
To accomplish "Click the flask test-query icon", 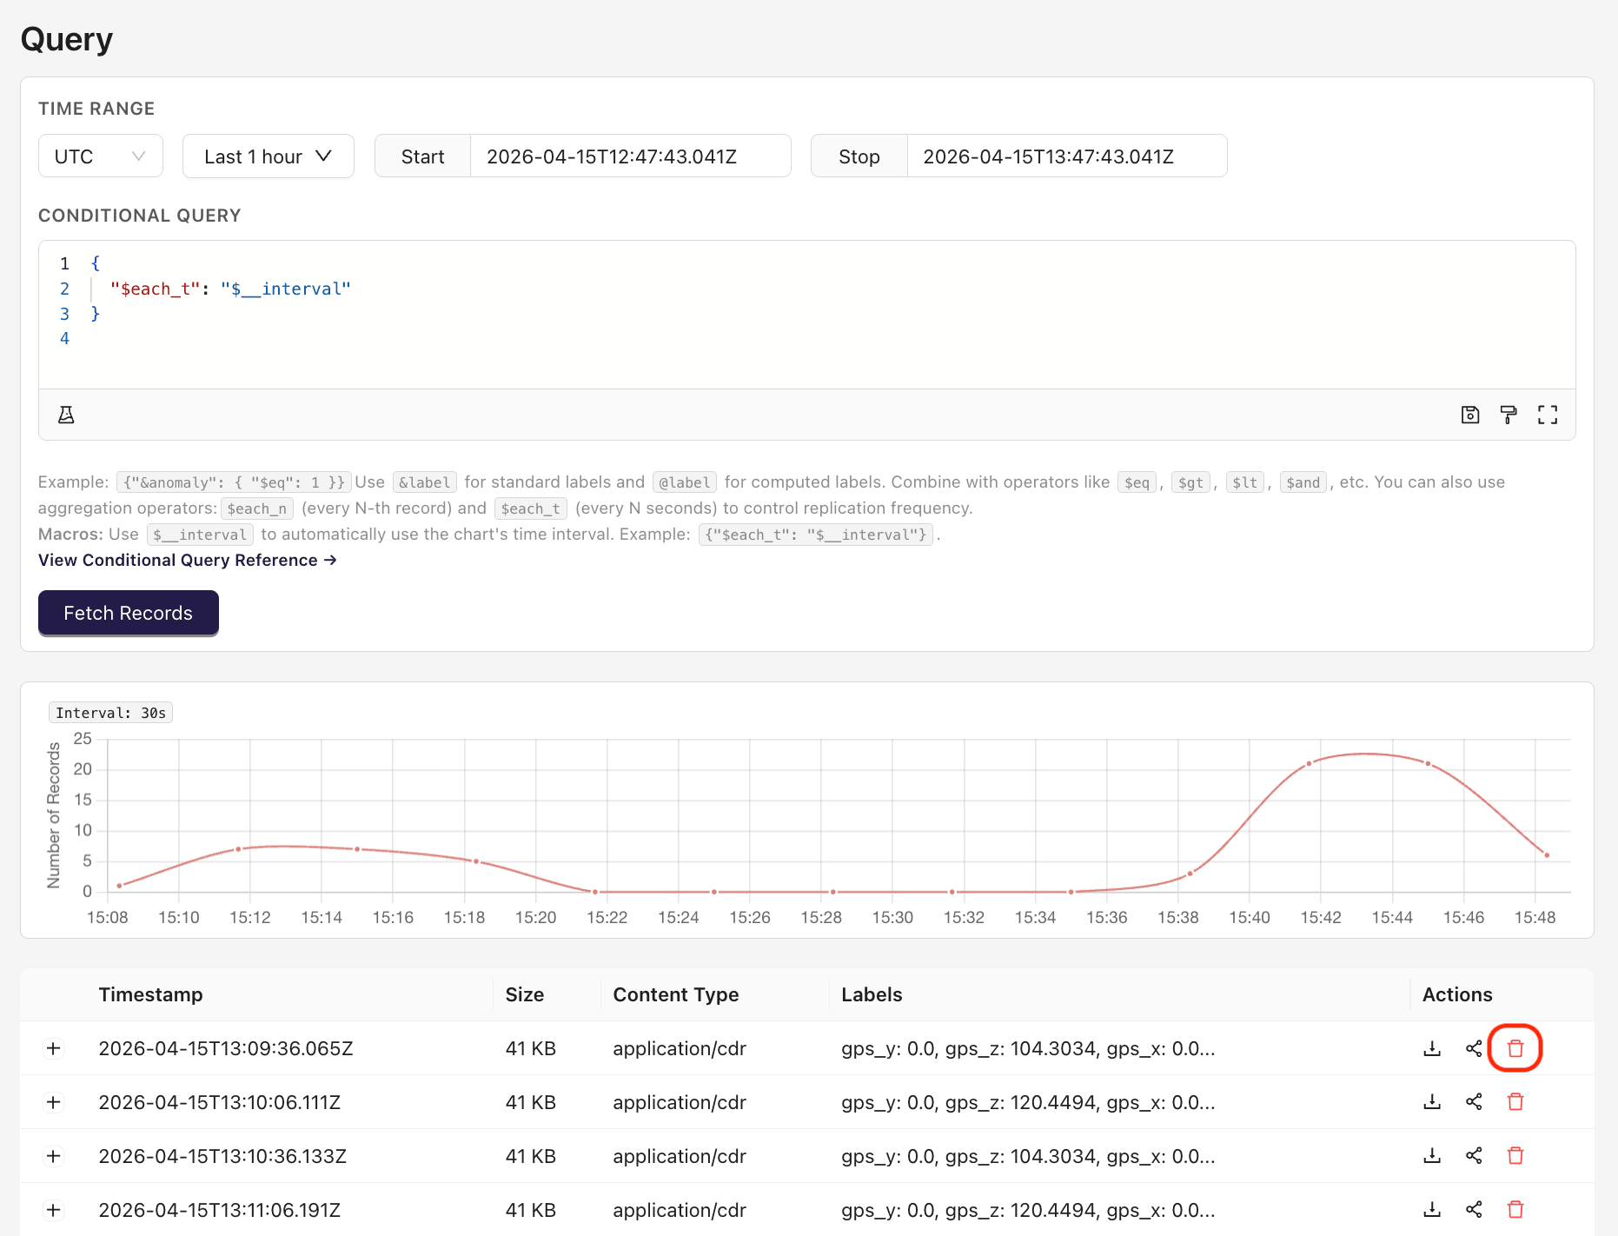I will click(x=66, y=415).
